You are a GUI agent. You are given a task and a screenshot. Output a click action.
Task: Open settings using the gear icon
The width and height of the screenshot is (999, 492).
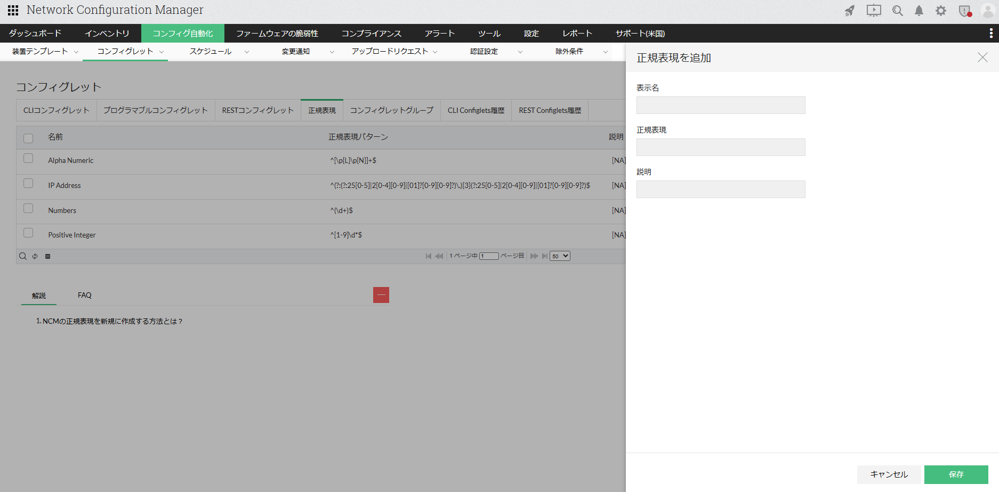[941, 10]
